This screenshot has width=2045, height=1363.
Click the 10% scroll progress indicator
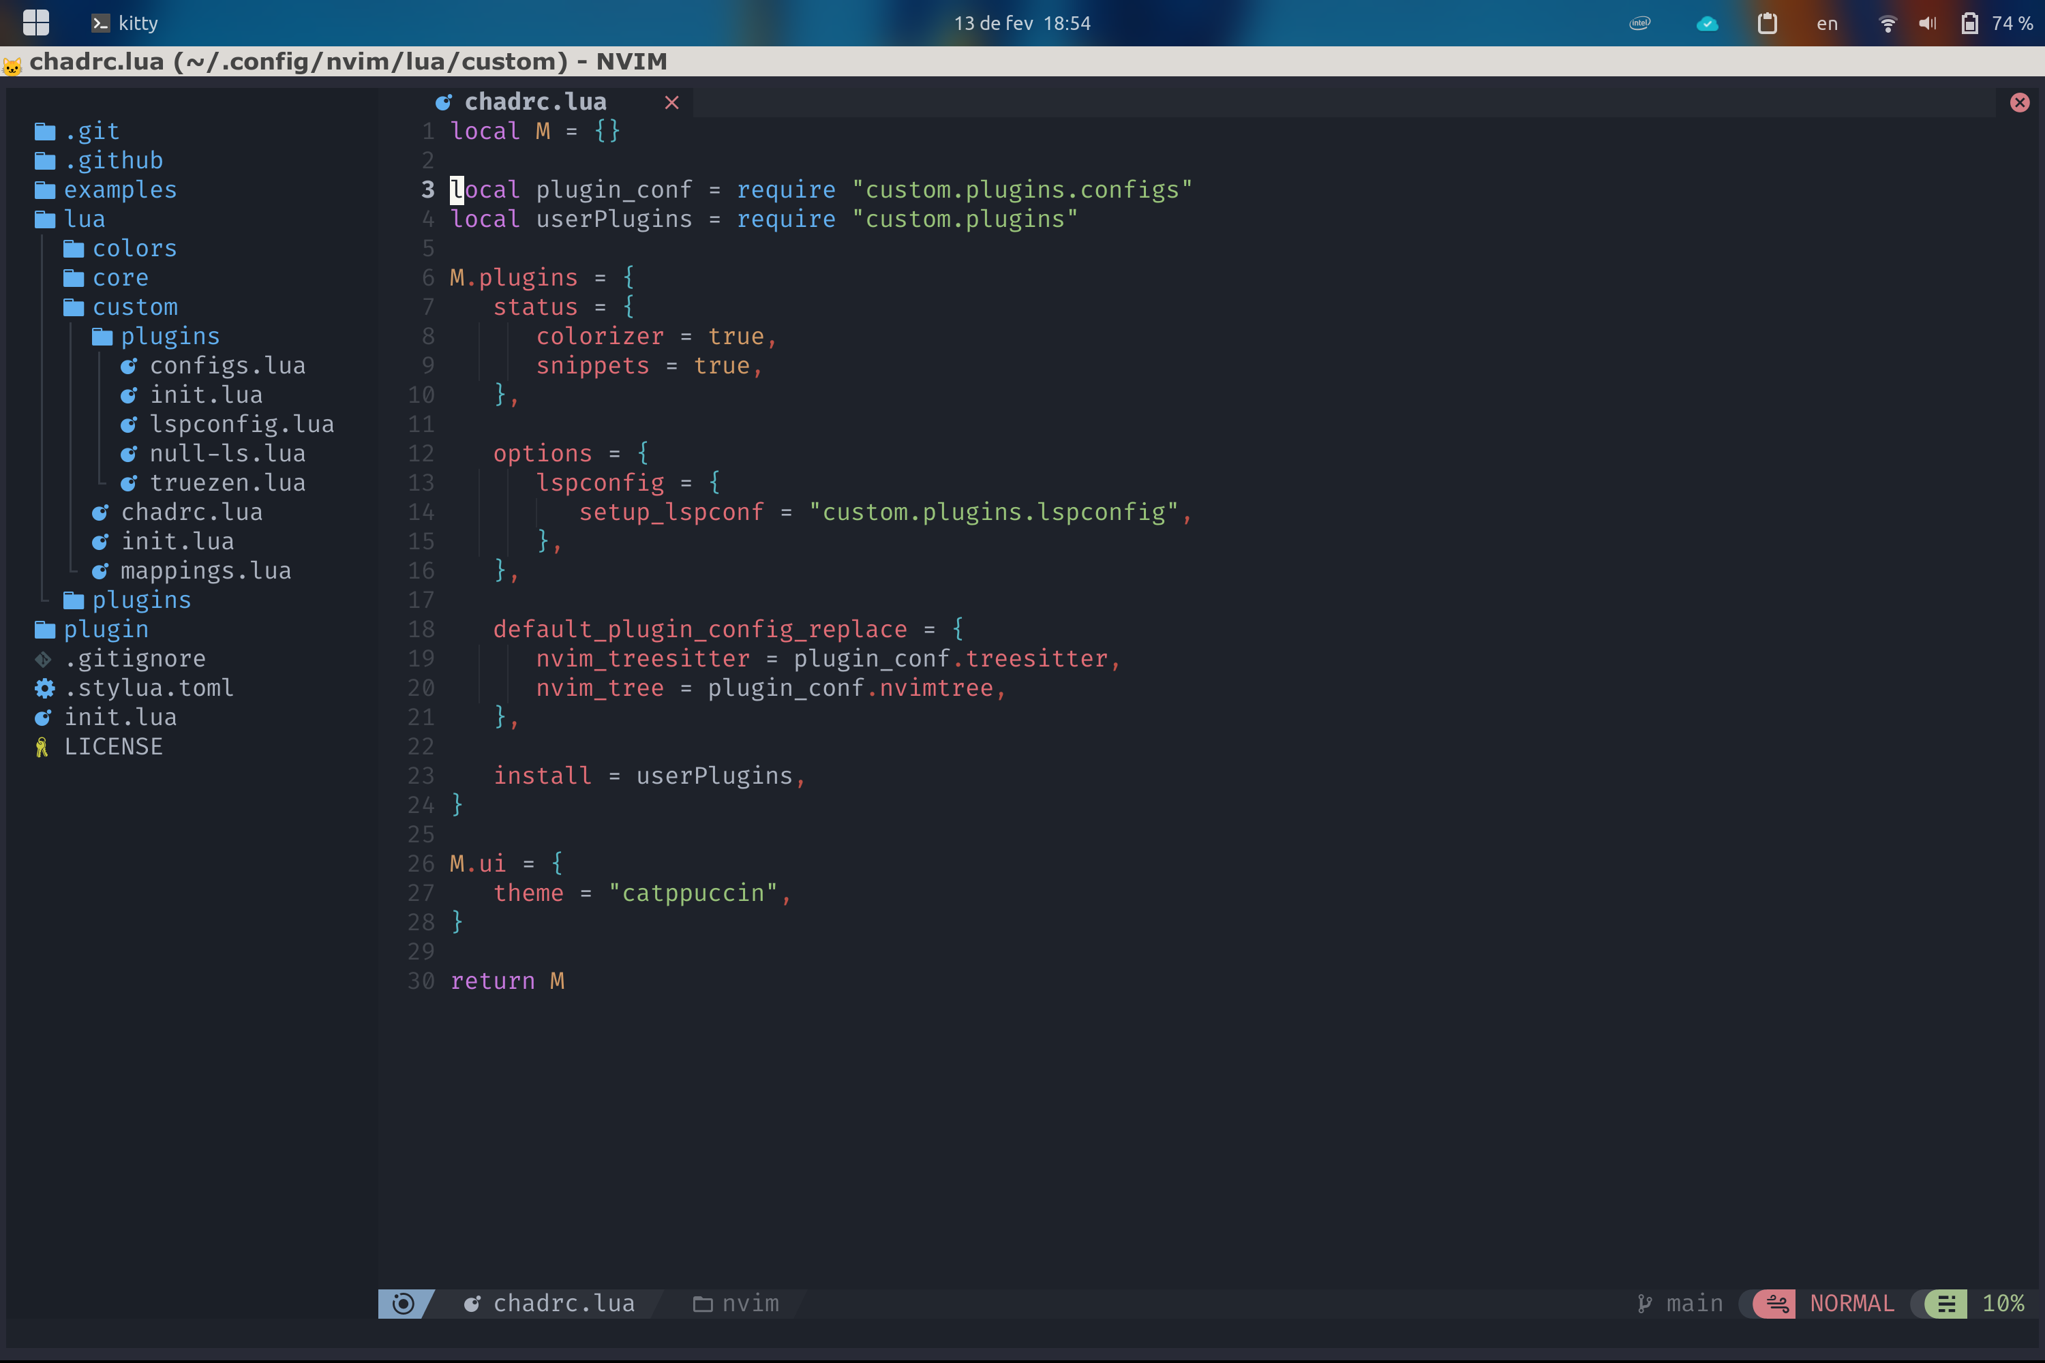pyautogui.click(x=2004, y=1303)
